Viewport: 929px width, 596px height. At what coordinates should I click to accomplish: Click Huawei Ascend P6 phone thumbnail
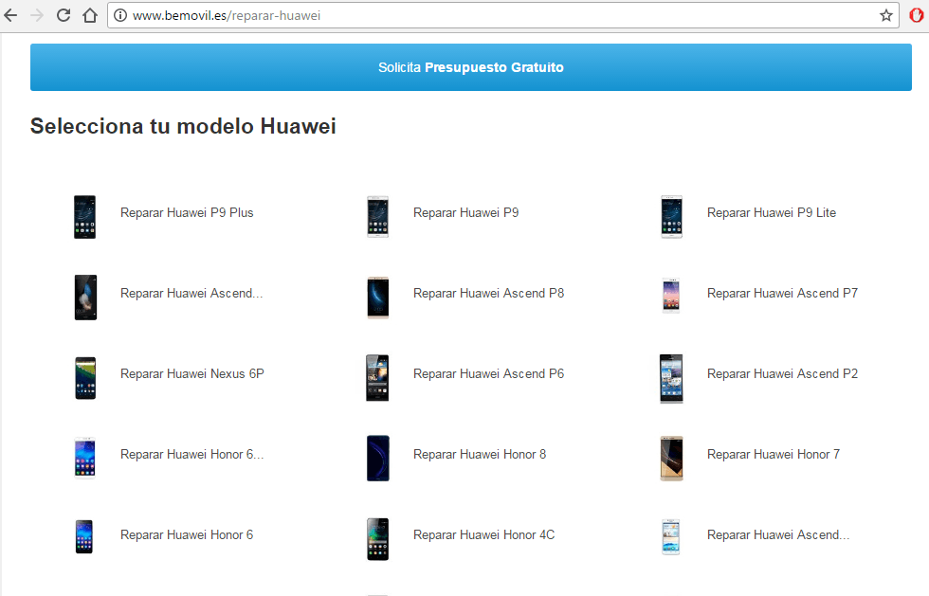377,378
